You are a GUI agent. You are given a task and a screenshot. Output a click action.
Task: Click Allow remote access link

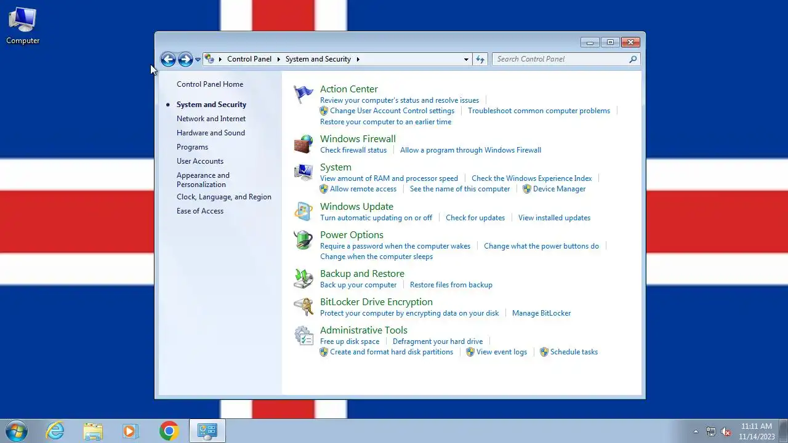pos(363,189)
